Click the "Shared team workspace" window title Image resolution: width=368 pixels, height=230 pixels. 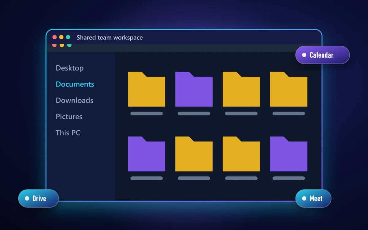coord(109,37)
